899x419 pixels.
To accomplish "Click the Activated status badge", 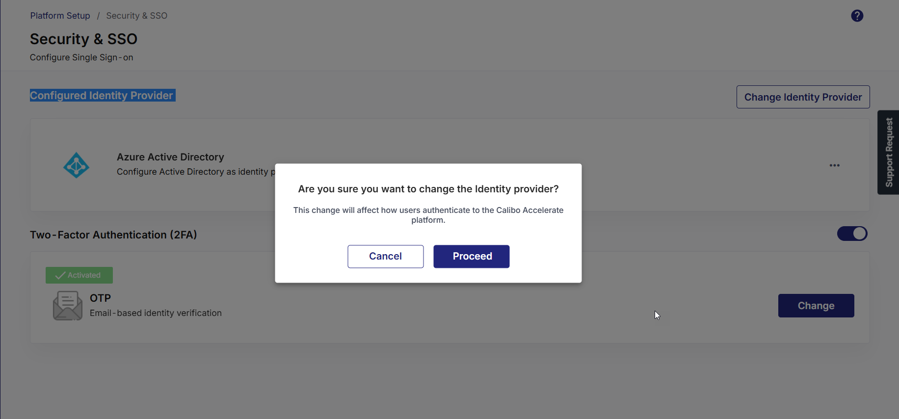I will click(x=79, y=275).
